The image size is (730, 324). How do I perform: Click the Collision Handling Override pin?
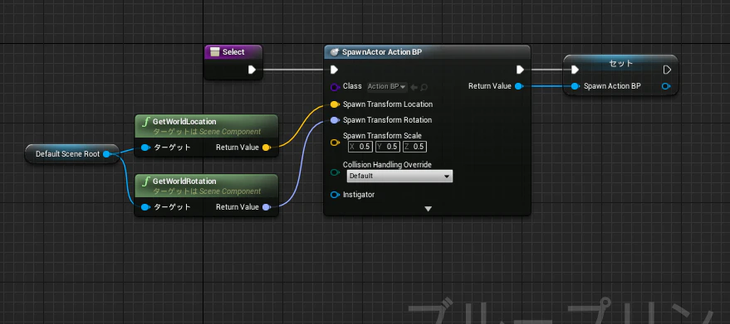pyautogui.click(x=335, y=172)
